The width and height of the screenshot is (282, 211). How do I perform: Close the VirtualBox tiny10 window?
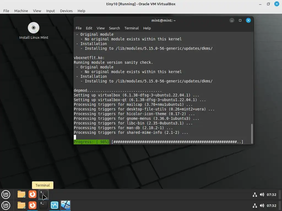tap(276, 4)
